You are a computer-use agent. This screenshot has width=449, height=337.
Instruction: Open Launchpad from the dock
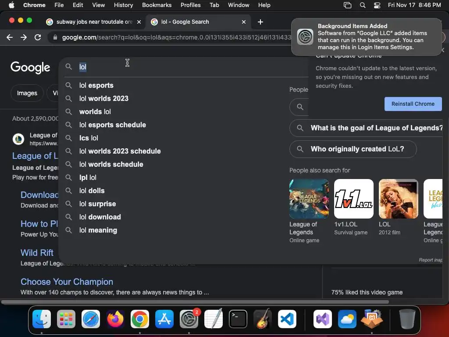pos(66,319)
